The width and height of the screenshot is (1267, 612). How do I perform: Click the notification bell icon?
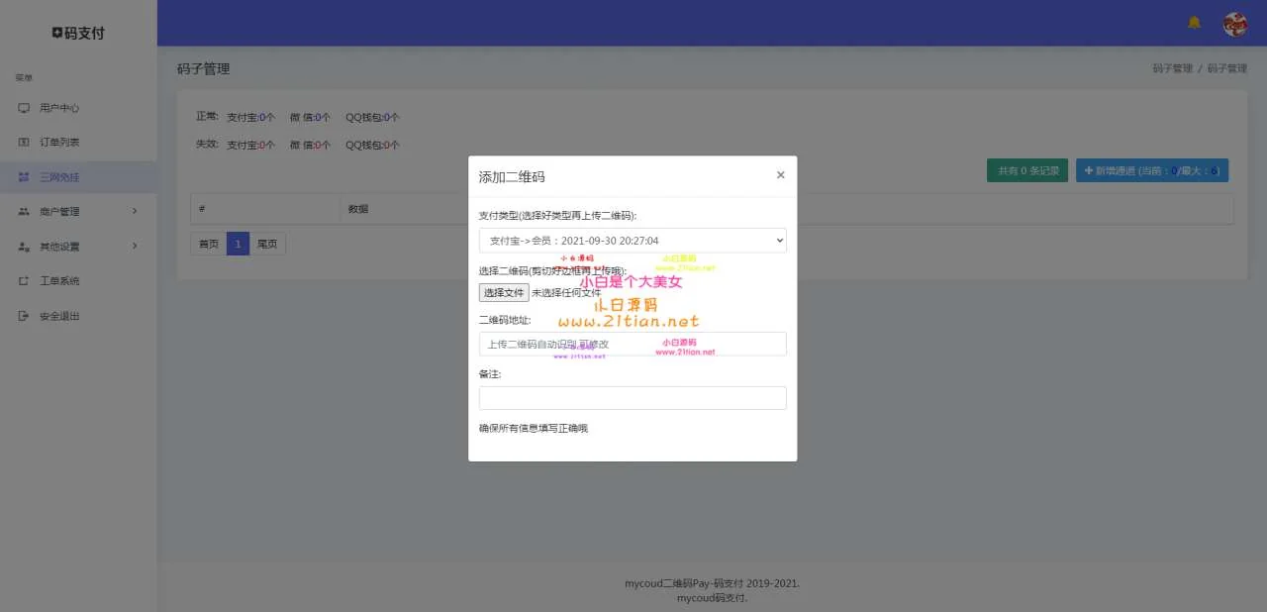click(x=1194, y=23)
